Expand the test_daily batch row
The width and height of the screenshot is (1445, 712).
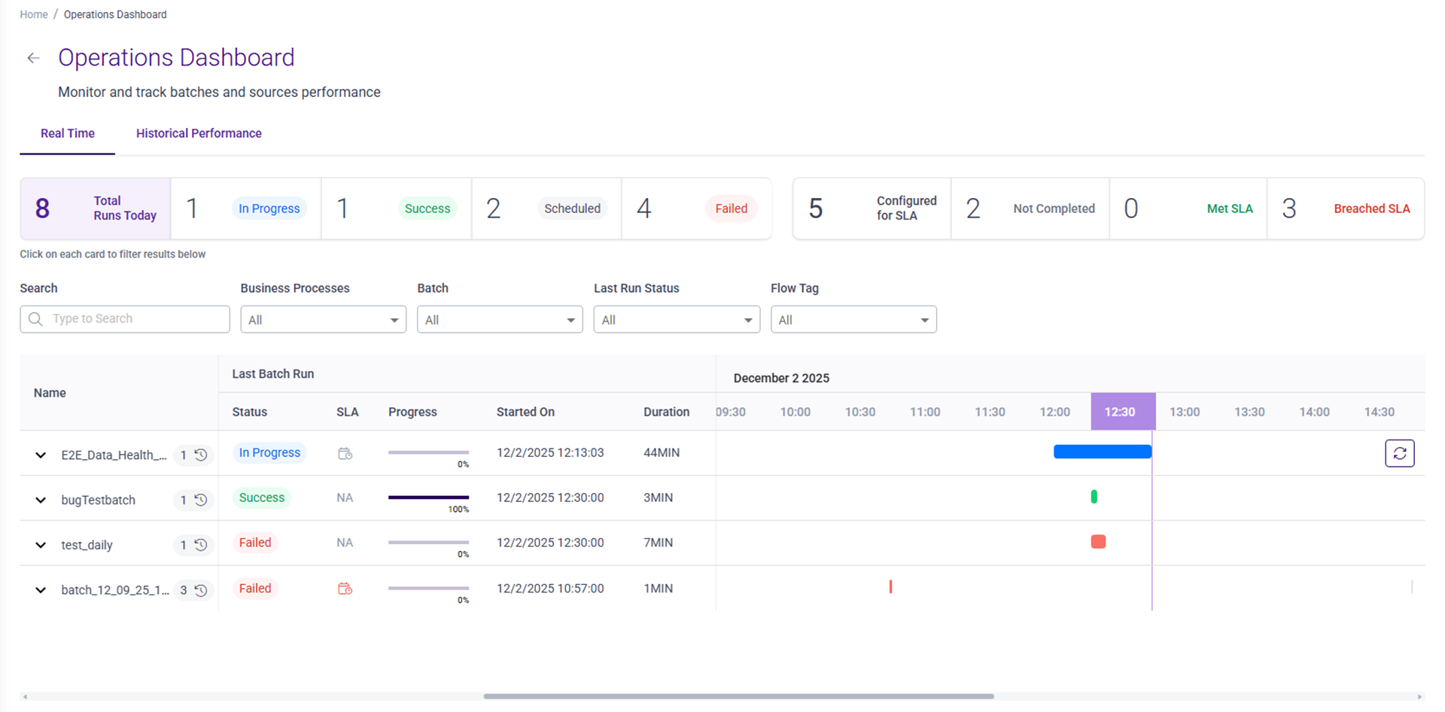coord(41,545)
